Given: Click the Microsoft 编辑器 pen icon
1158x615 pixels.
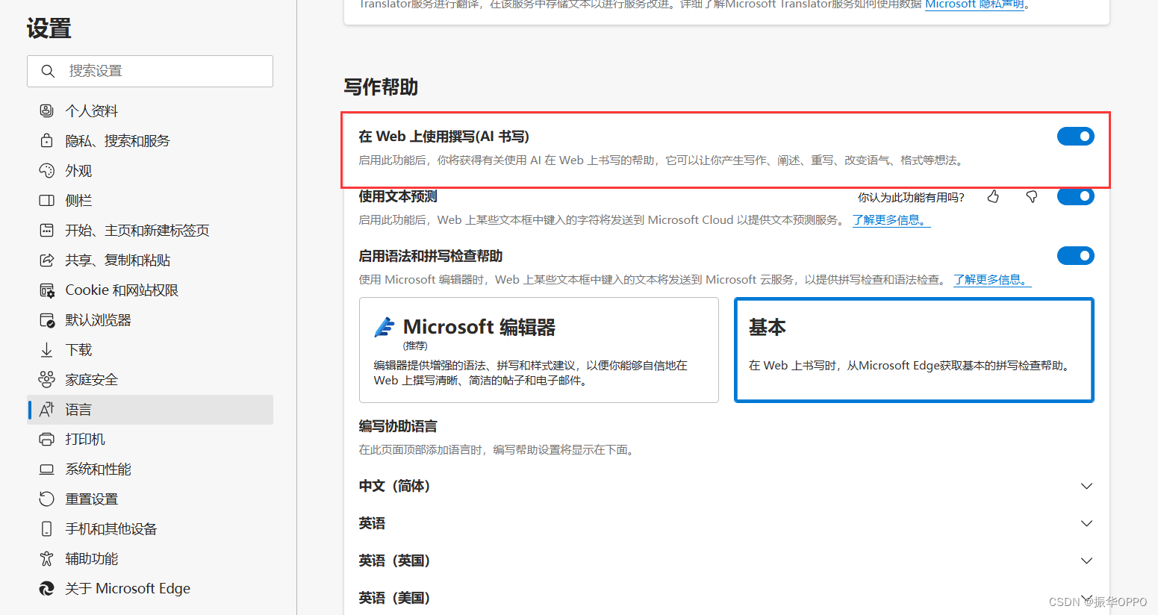Looking at the screenshot, I should [385, 327].
